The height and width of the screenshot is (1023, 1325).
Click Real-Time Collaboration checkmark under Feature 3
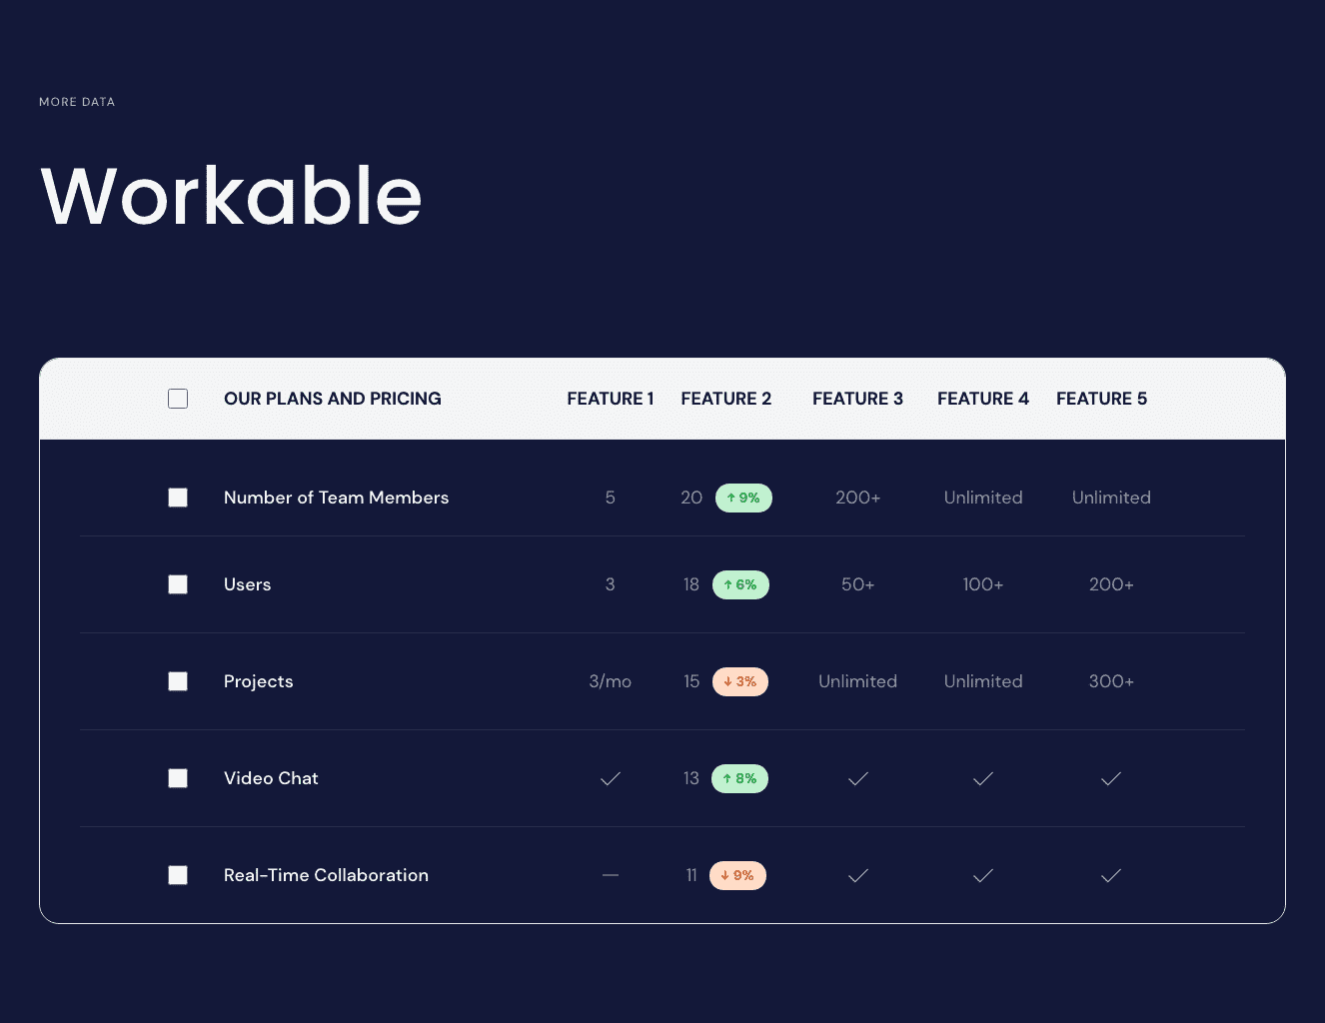pyautogui.click(x=857, y=875)
